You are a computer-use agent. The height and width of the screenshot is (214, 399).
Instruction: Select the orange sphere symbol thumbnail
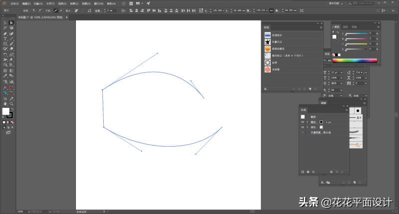pyautogui.click(x=268, y=49)
